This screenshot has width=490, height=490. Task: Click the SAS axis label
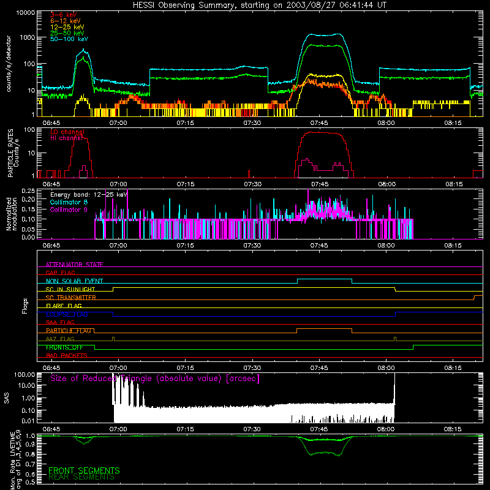(x=7, y=398)
